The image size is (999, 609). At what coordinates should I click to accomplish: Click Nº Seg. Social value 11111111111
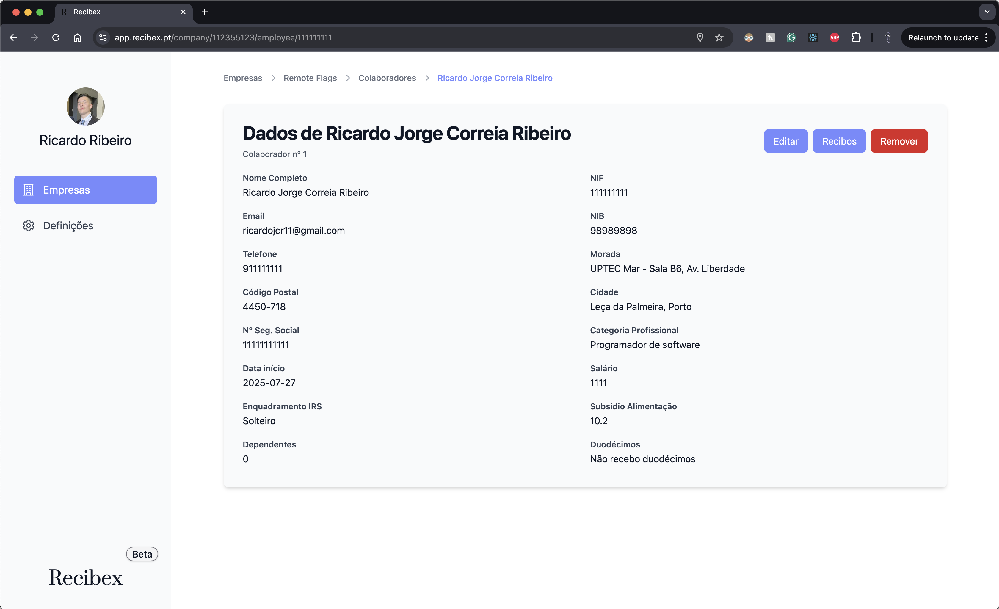point(266,345)
